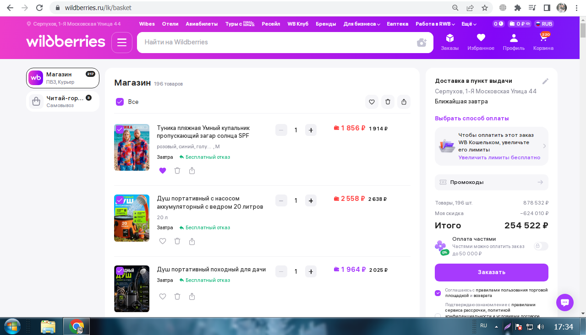This screenshot has width=586, height=335.
Task: Open the Корзина cart icon
Action: click(543, 42)
